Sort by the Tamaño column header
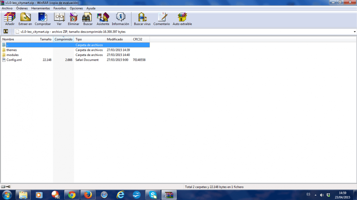The image size is (357, 200). pyautogui.click(x=43, y=39)
